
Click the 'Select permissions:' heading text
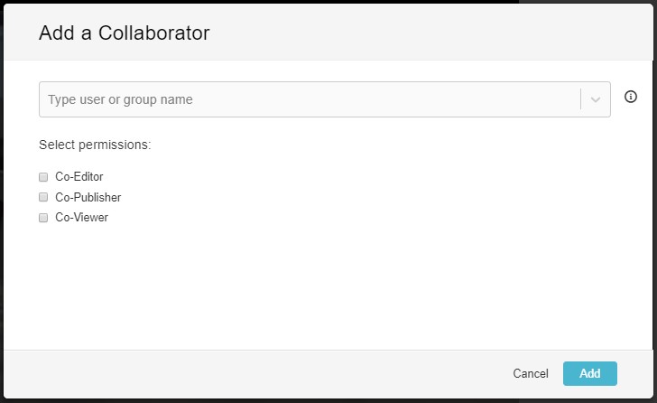coord(95,145)
